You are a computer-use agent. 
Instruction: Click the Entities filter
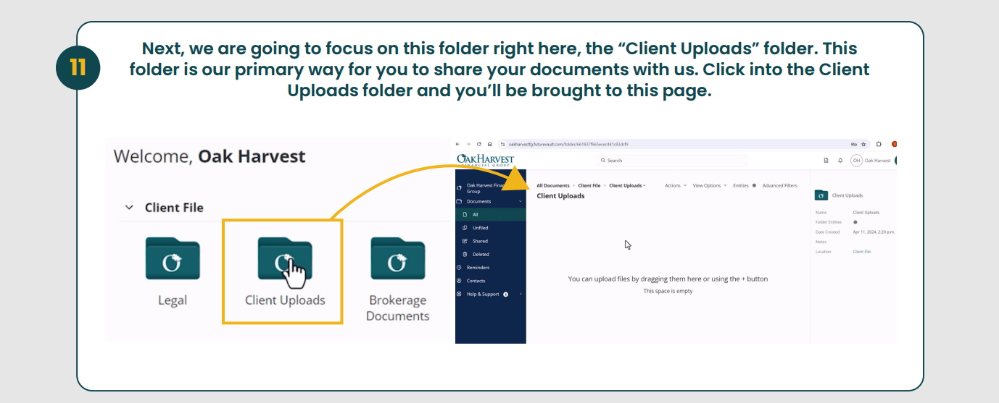point(745,185)
